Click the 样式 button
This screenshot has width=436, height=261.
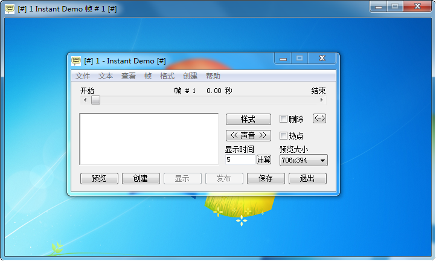coord(248,119)
